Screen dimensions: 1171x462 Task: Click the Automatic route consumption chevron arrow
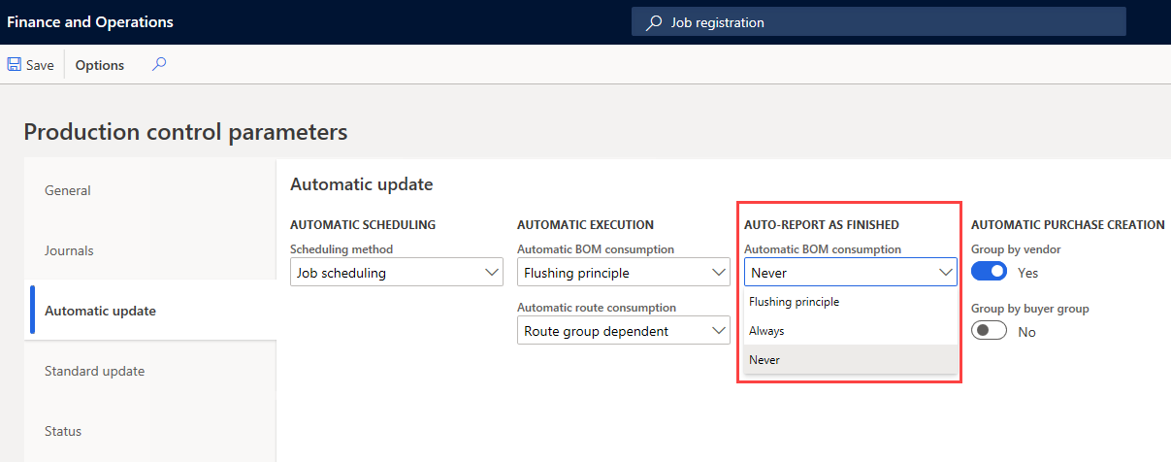tap(718, 331)
